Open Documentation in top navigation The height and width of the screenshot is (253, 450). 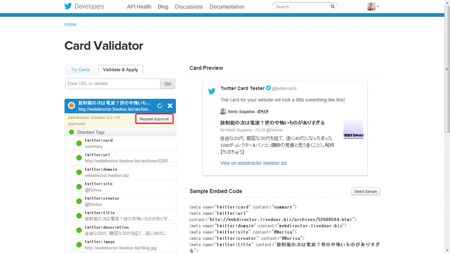click(x=227, y=7)
